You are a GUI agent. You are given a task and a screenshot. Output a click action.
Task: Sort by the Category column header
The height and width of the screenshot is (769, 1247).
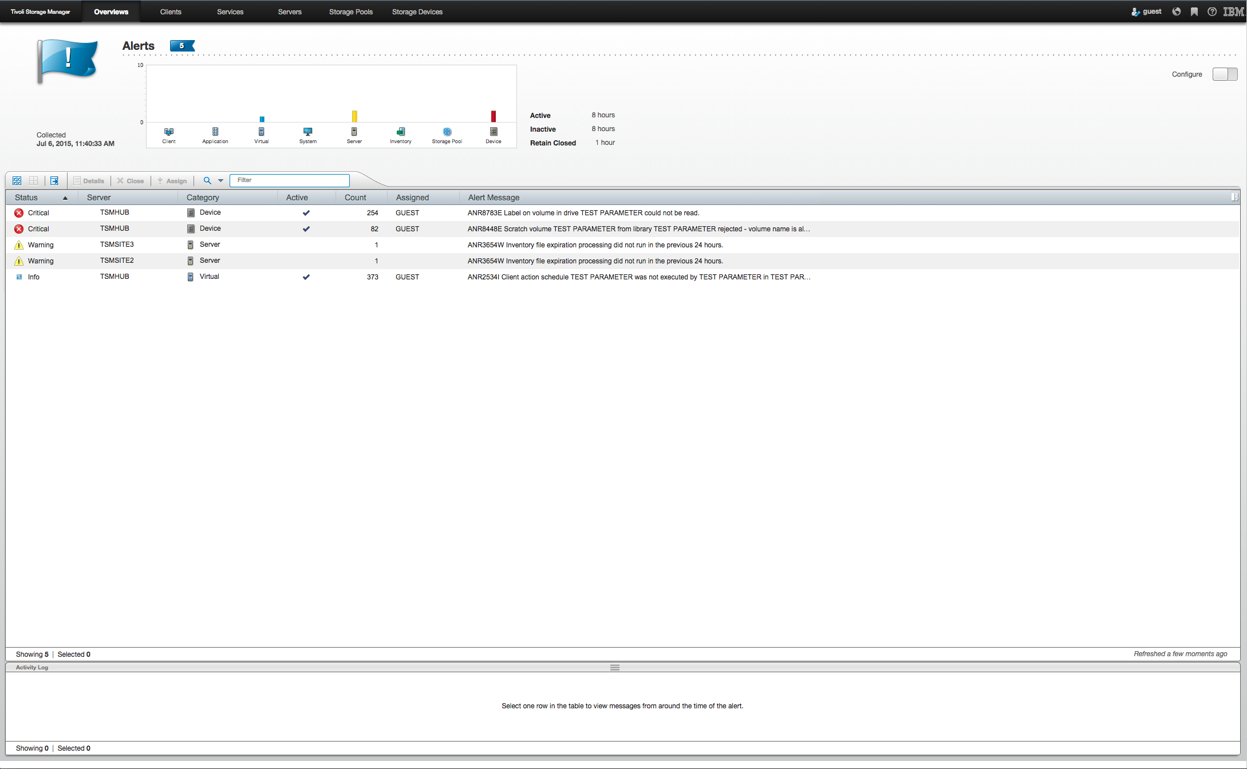(x=228, y=198)
